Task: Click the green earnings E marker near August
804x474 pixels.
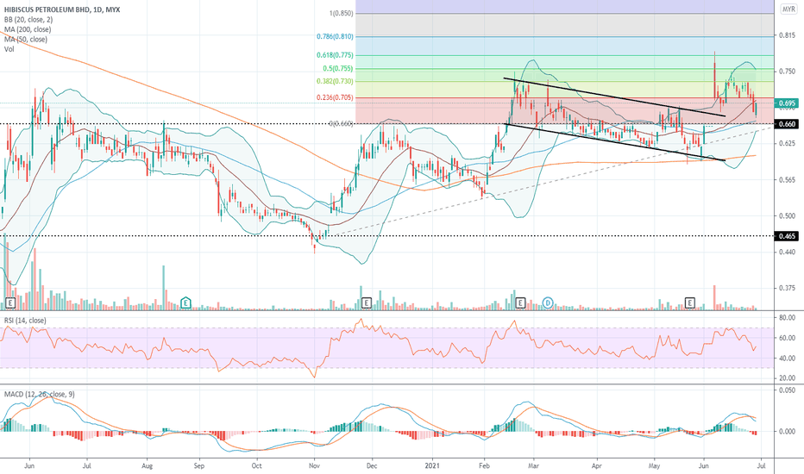Action: pos(185,302)
